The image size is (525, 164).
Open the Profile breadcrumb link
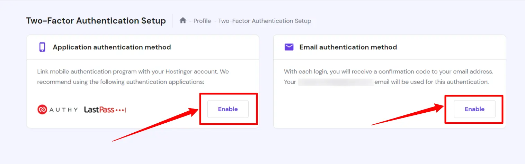202,21
